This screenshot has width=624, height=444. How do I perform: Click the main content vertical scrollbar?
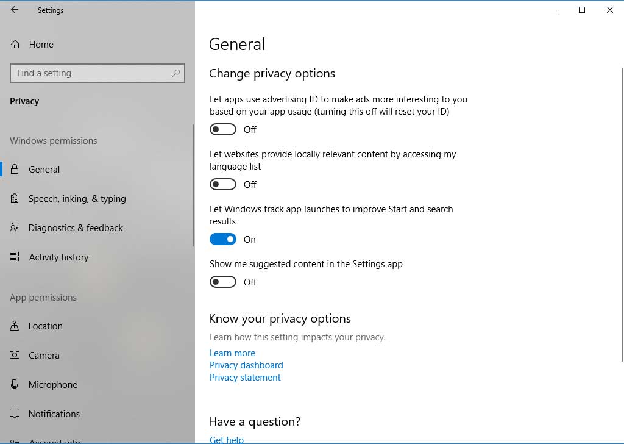click(x=622, y=215)
